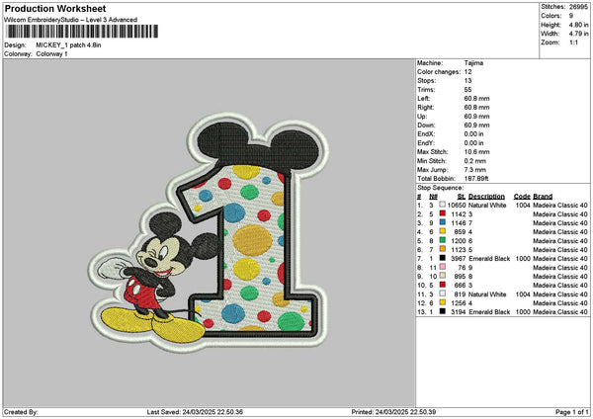Screen dimensions: 593x419
Task: Select the Min Stitch value 0.2 mm
Action: click(475, 161)
